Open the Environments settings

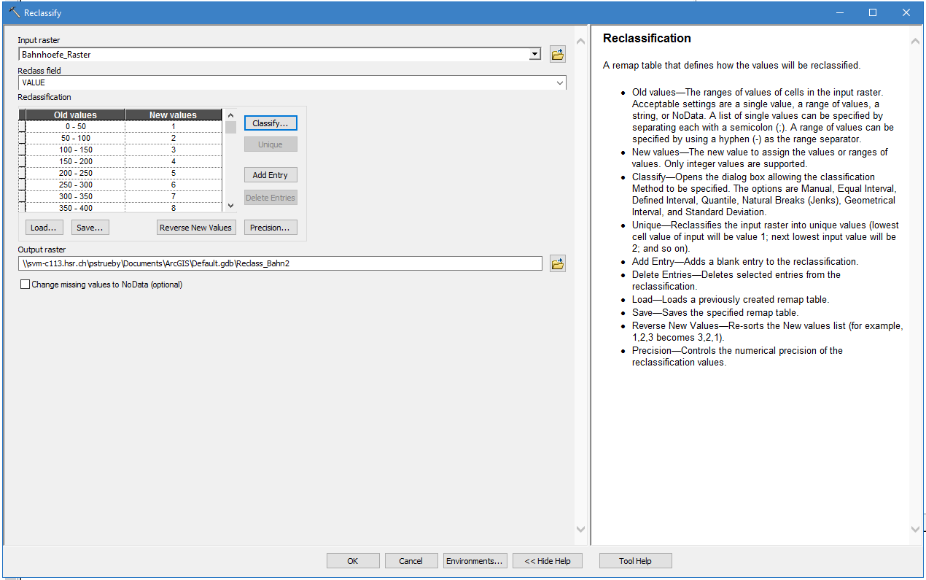(475, 561)
